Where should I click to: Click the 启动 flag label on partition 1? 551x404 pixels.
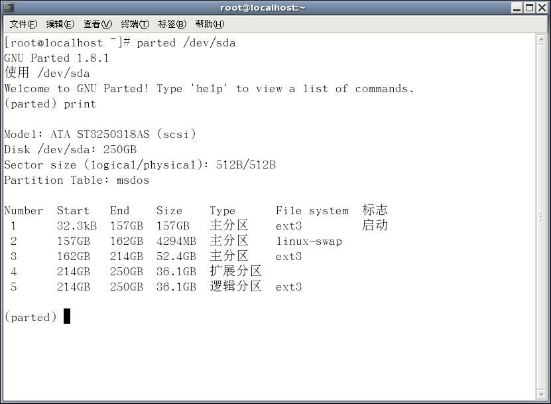374,226
